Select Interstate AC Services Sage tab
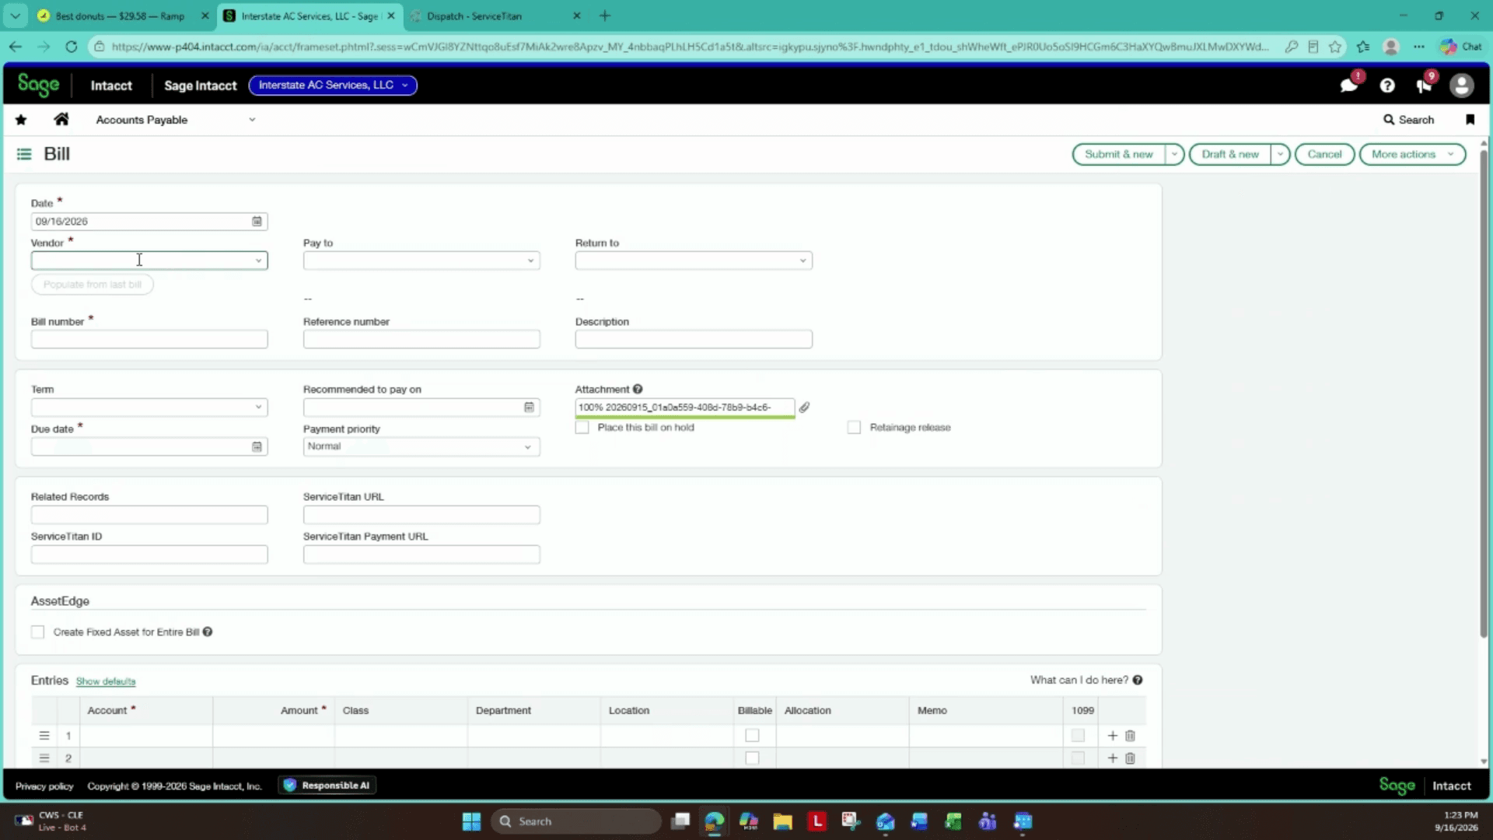This screenshot has height=840, width=1493. coord(309,16)
